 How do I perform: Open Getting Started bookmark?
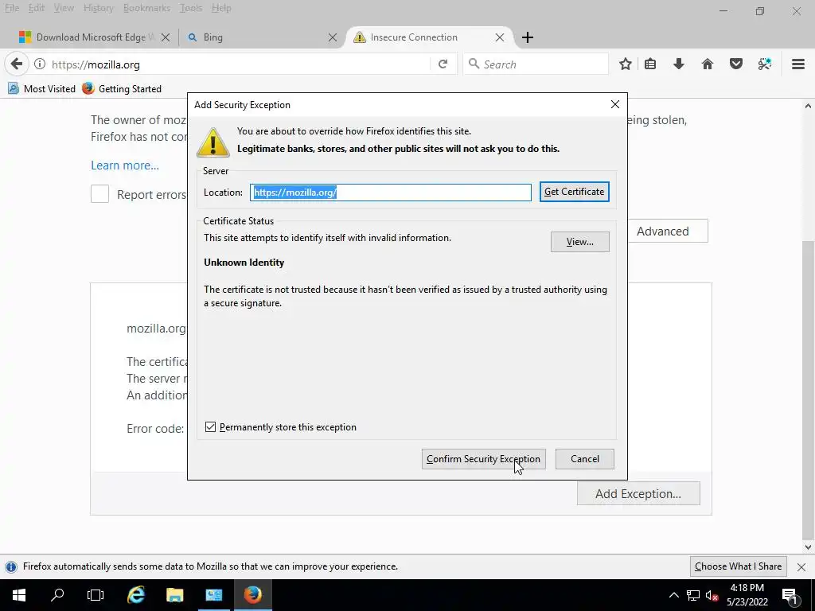pyautogui.click(x=122, y=89)
